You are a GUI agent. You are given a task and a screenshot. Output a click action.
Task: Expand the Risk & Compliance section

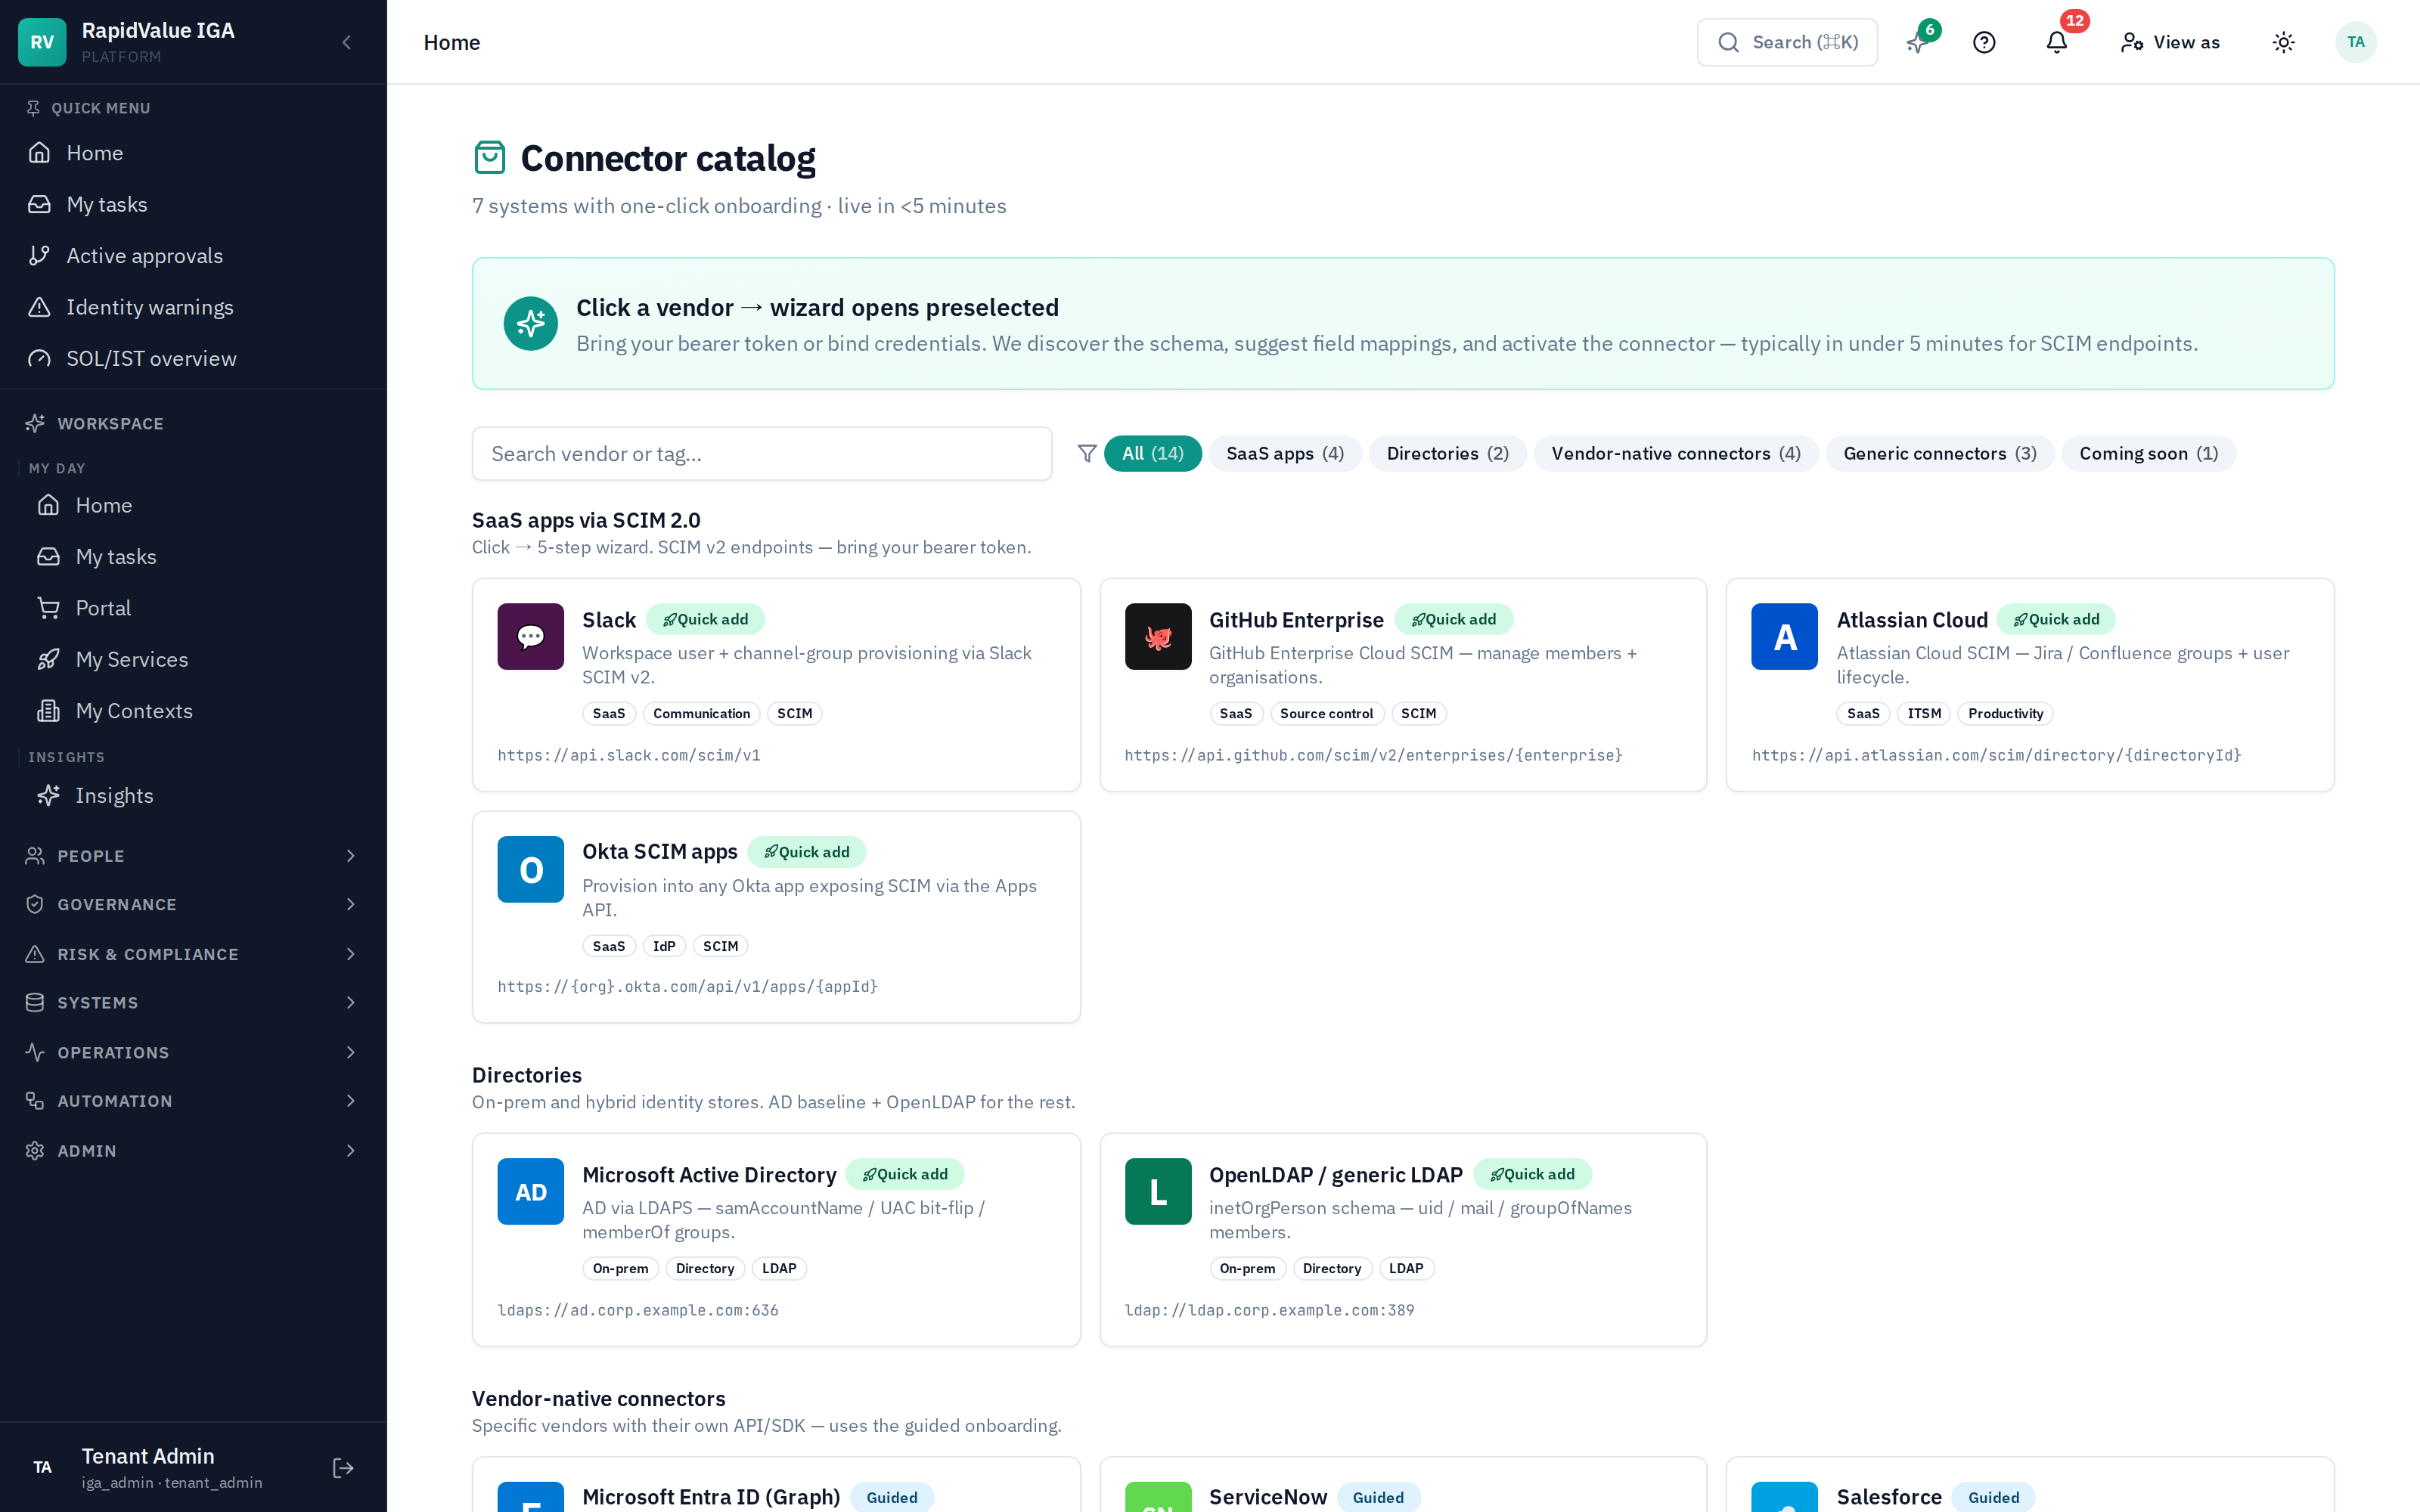point(193,954)
